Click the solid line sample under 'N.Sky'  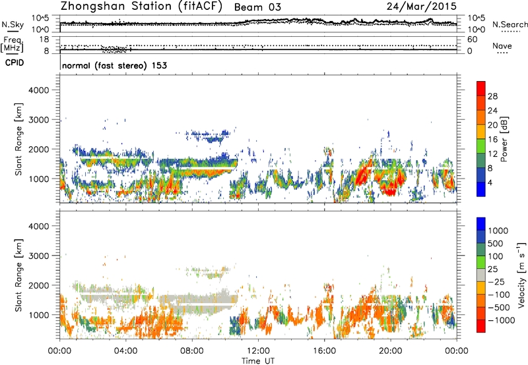coord(13,32)
